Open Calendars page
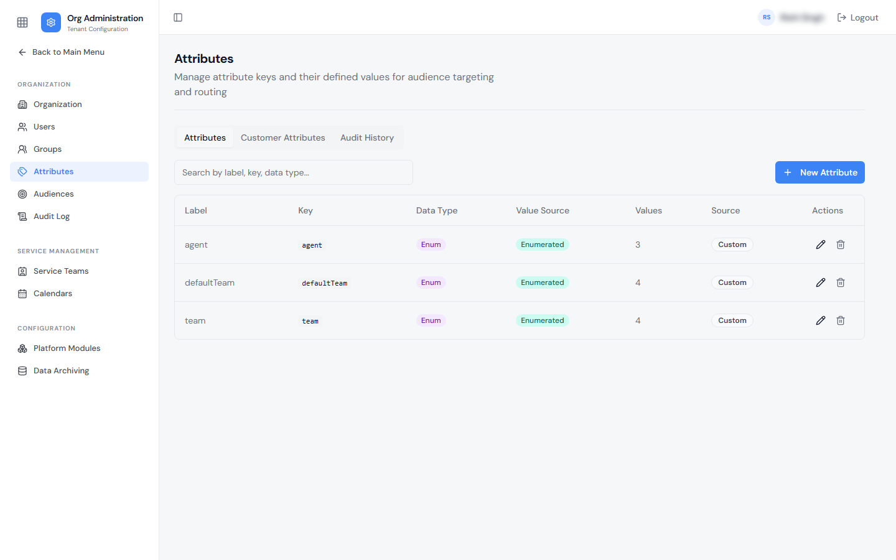 [x=79, y=294]
